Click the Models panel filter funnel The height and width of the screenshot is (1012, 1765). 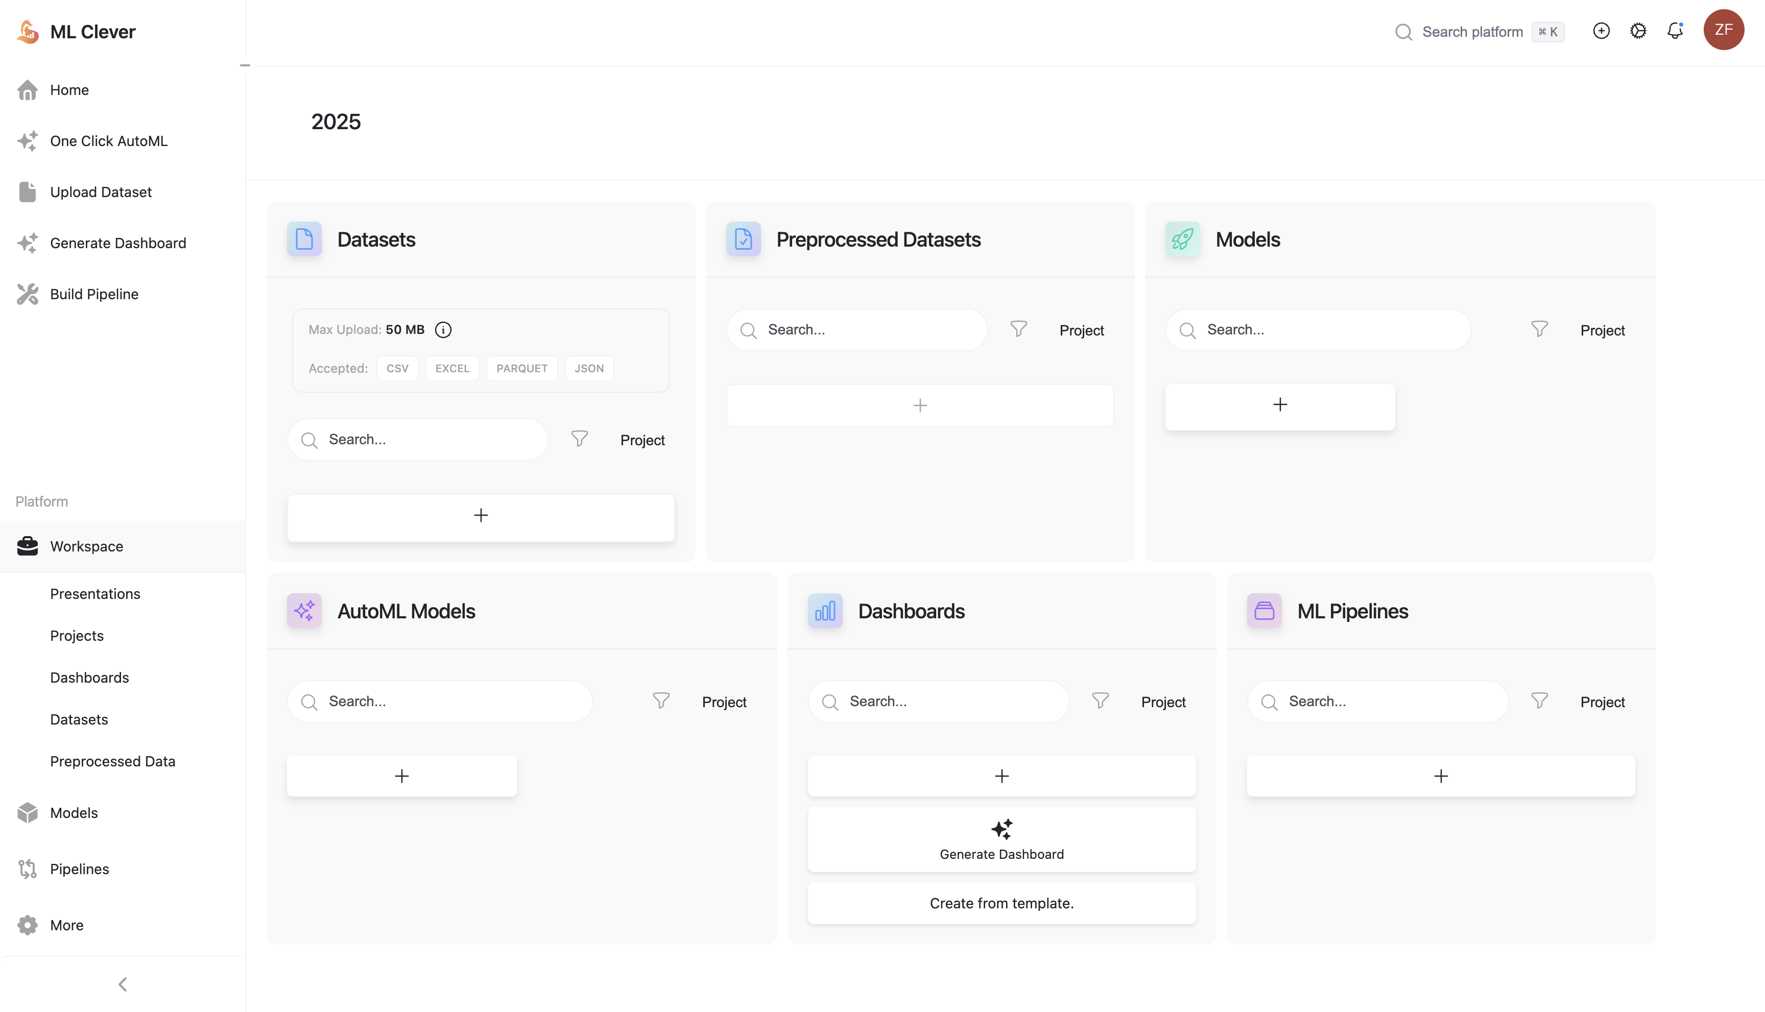pyautogui.click(x=1539, y=329)
